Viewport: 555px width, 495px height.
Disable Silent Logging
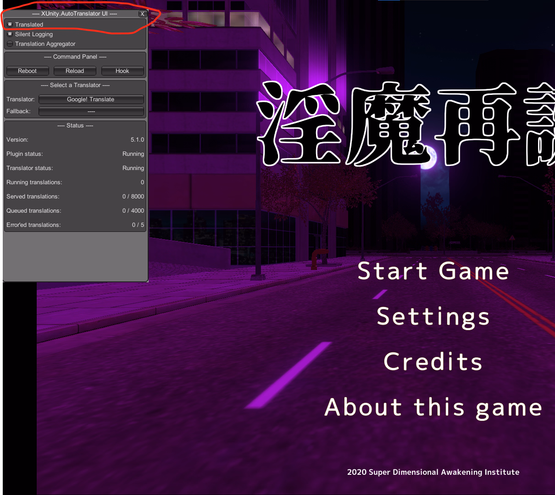click(x=10, y=34)
